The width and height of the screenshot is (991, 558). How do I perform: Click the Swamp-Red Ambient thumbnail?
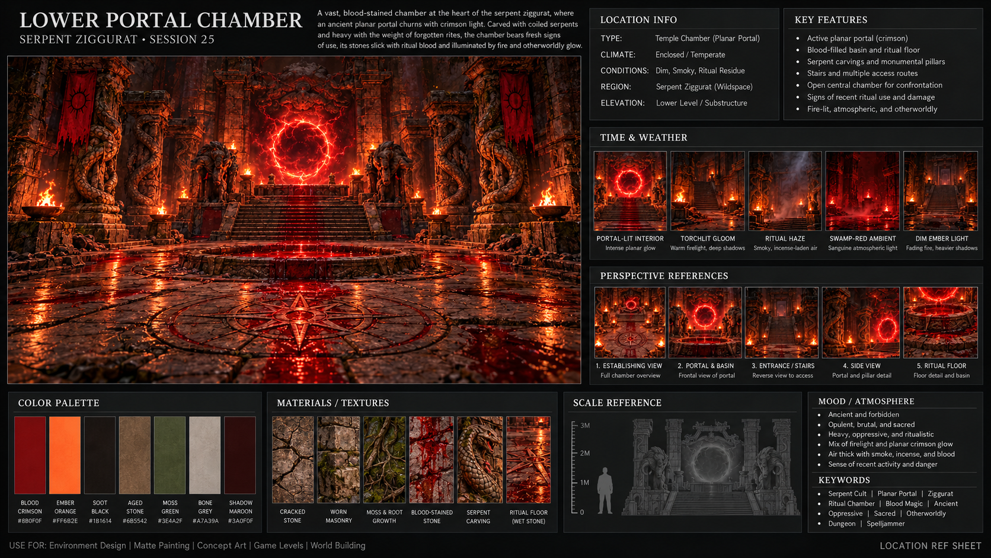(862, 191)
